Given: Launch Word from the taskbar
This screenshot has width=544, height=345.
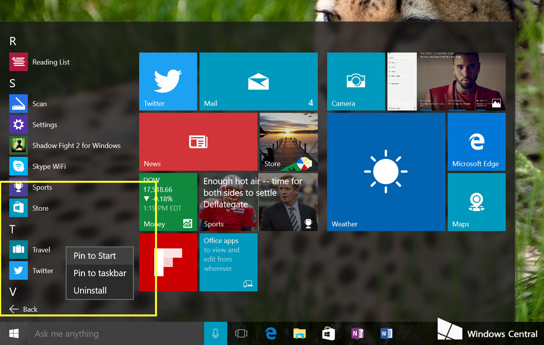Looking at the screenshot, I should (387, 333).
